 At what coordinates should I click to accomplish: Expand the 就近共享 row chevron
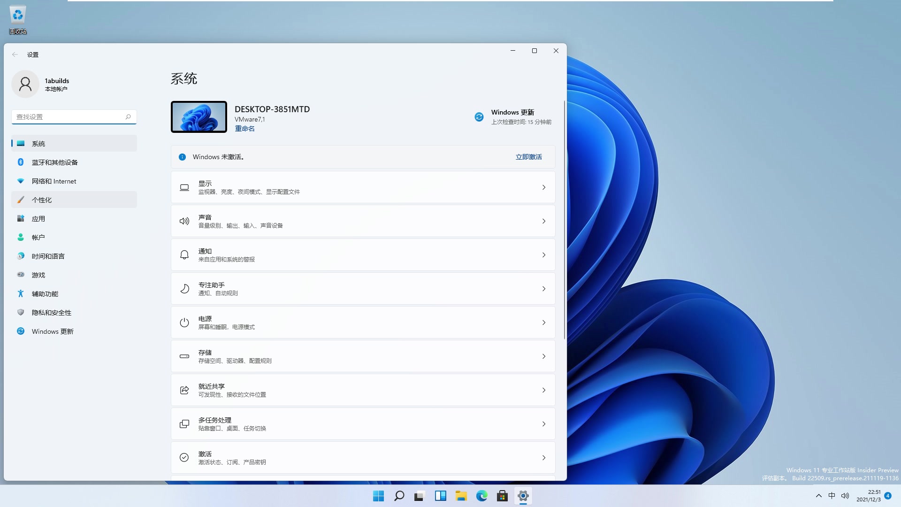click(x=544, y=390)
